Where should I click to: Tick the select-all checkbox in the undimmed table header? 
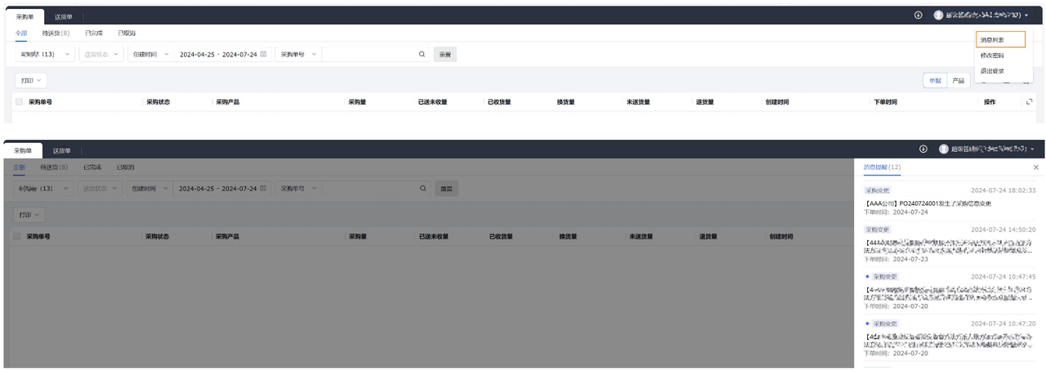coord(19,102)
